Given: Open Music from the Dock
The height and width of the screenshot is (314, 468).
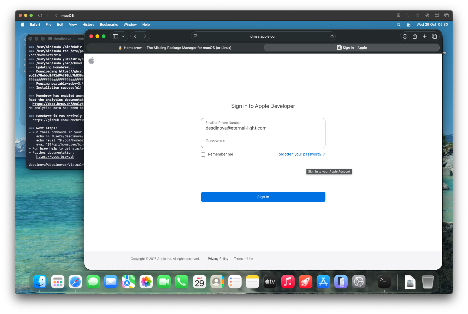Looking at the screenshot, I should [x=288, y=282].
